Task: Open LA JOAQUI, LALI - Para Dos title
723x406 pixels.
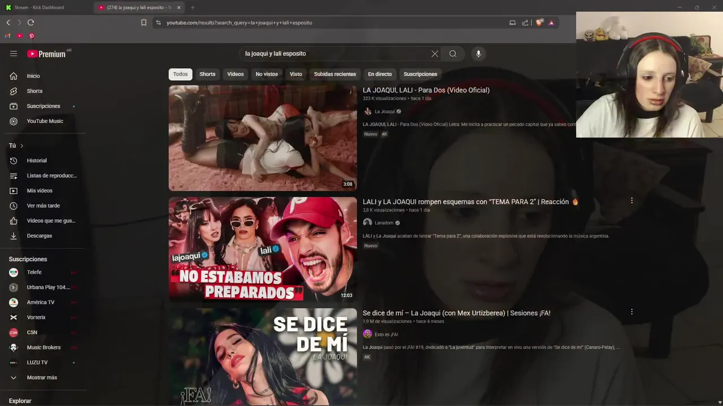Action: pos(426,90)
